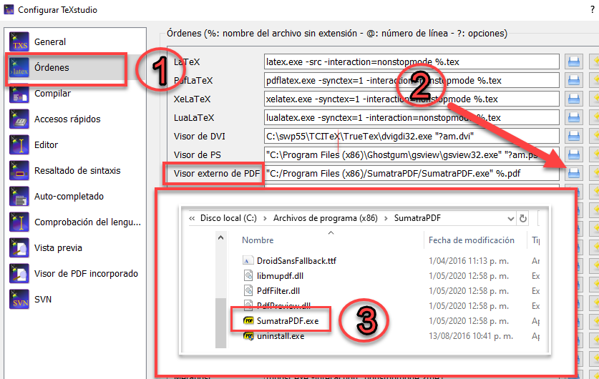This screenshot has width=599, height=379.
Task: Focus the Visor de DVI path field
Action: pyautogui.click(x=411, y=136)
